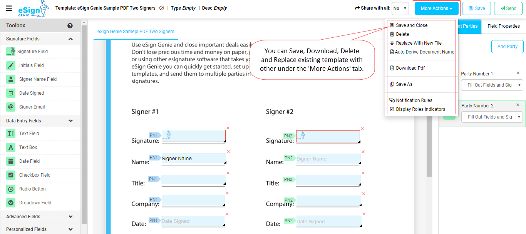
Task: Delete Signer #2 signature field with red X
Action: pyautogui.click(x=362, y=129)
